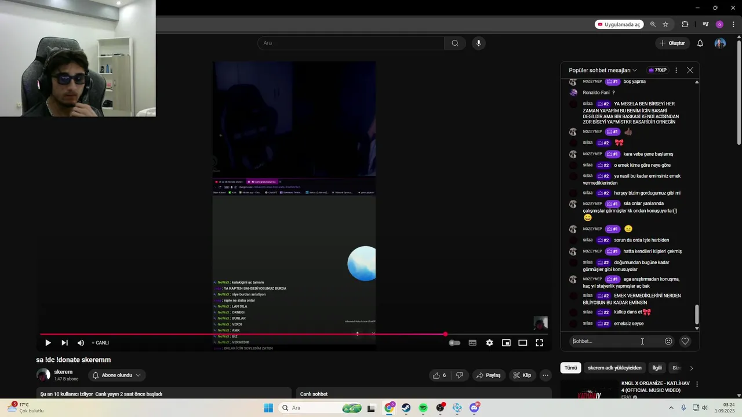
Task: Send heart reaction in chat
Action: pyautogui.click(x=685, y=341)
